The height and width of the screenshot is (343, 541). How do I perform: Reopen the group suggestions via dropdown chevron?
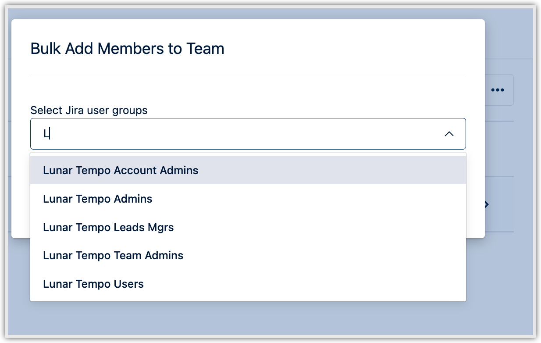point(449,134)
